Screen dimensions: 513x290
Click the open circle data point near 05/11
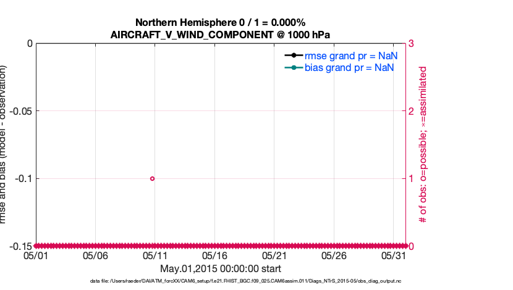(x=153, y=178)
